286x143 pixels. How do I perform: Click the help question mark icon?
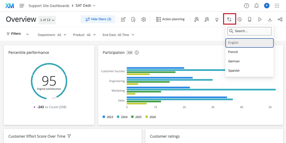pos(246,6)
